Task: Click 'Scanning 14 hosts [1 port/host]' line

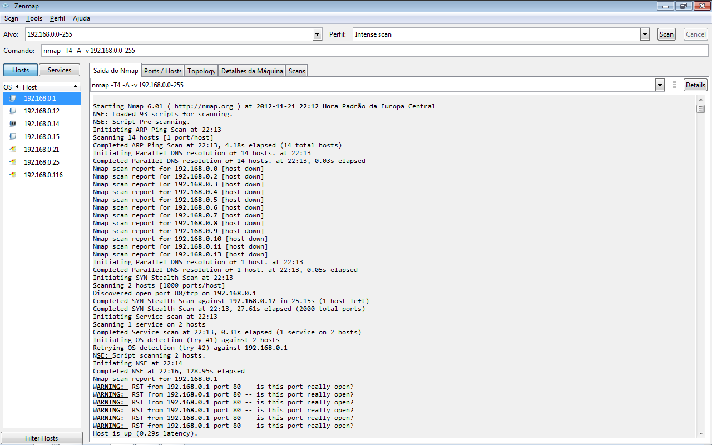Action: pyautogui.click(x=153, y=137)
